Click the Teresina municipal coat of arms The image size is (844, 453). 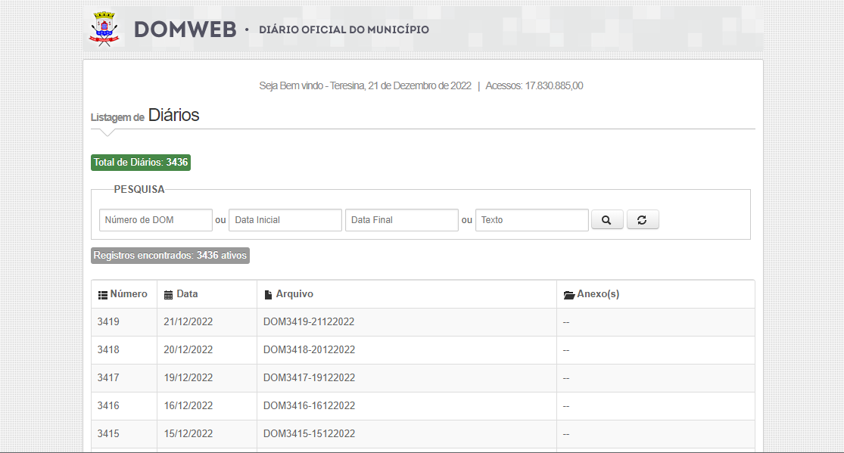[x=104, y=29]
